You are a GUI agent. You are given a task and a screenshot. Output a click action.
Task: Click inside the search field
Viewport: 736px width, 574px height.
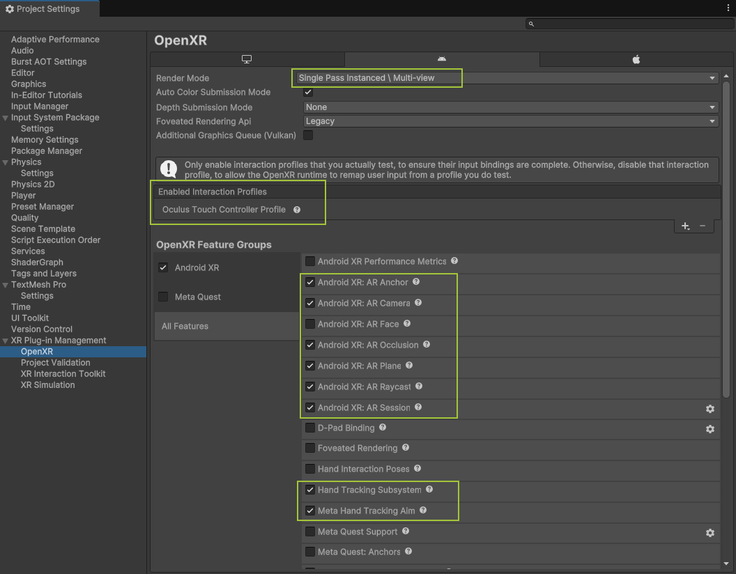(x=627, y=23)
